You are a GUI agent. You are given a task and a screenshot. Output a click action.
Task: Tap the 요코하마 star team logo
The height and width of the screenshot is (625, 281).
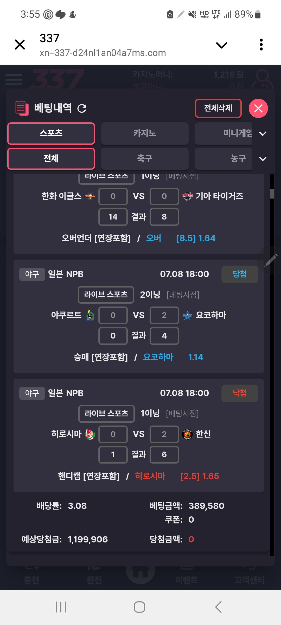point(187,315)
